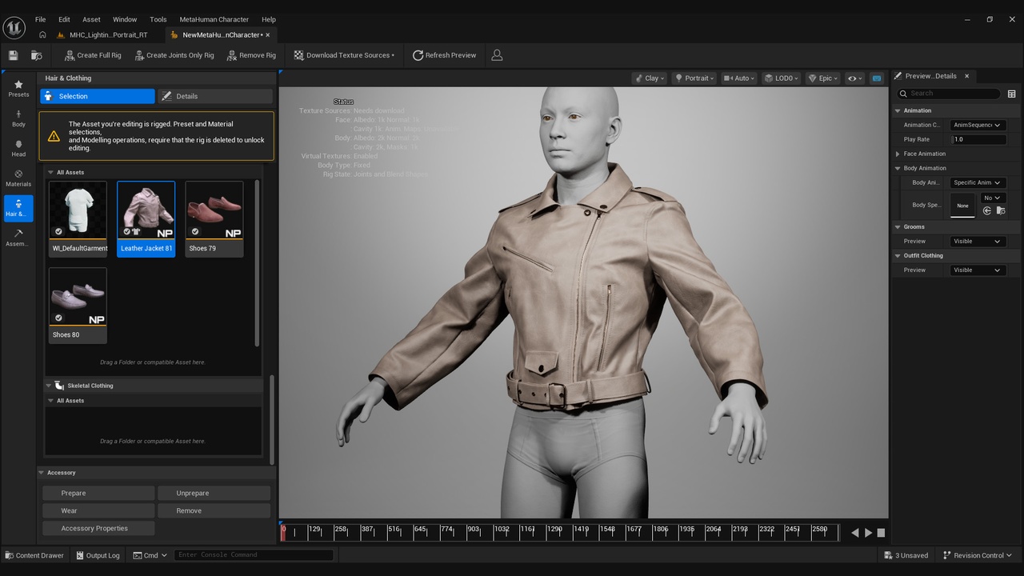This screenshot has height=576, width=1024.
Task: Open the Tools menu
Action: (158, 19)
